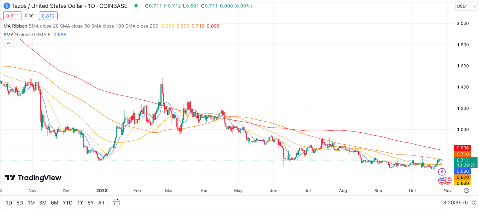The height and width of the screenshot is (209, 479).
Task: Click the blue 0.686 price label
Action: [x=463, y=171]
